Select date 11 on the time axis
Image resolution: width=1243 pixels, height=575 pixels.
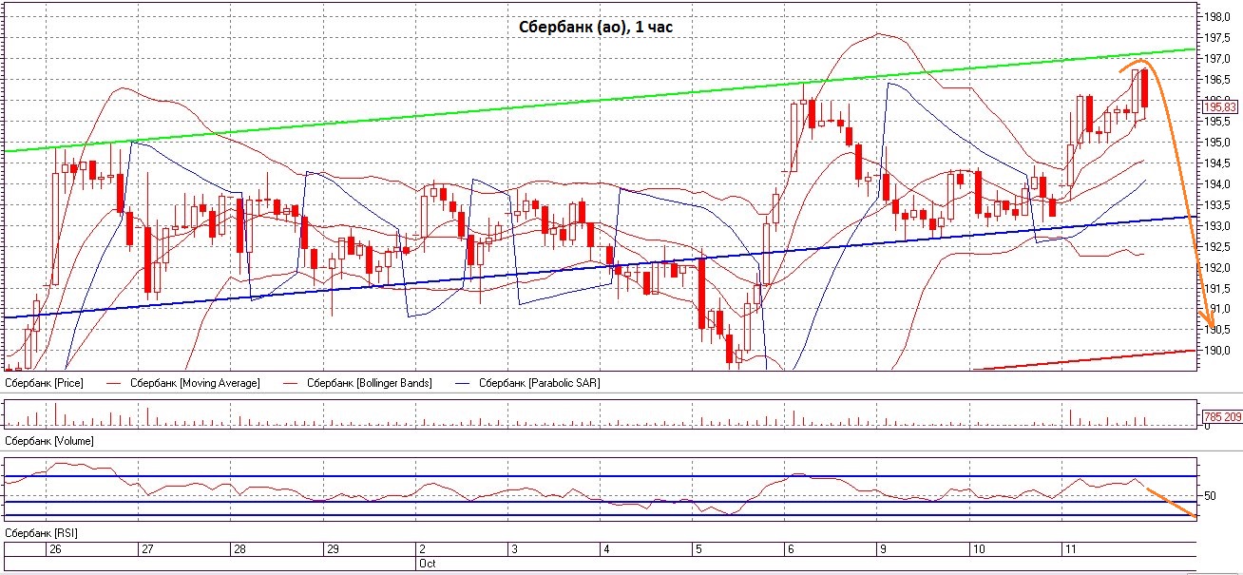click(x=1069, y=549)
